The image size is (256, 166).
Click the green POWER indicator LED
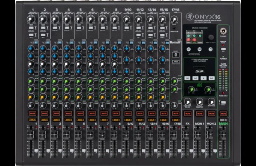click(x=223, y=57)
